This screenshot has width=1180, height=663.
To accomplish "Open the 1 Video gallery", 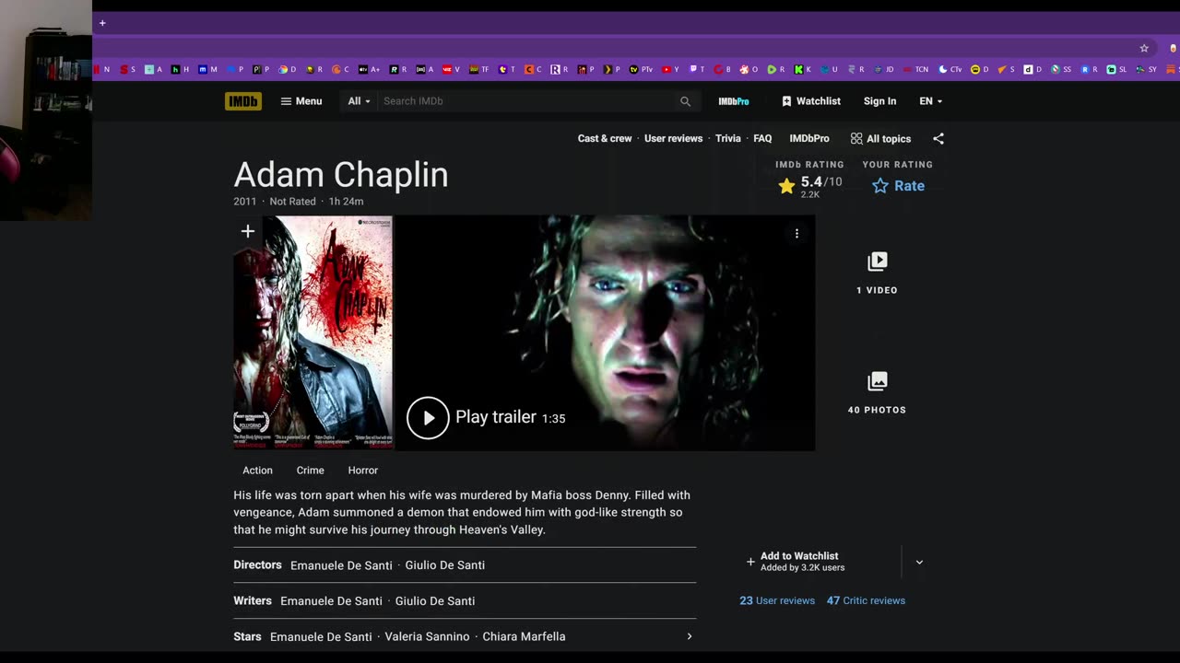I will coord(877,273).
